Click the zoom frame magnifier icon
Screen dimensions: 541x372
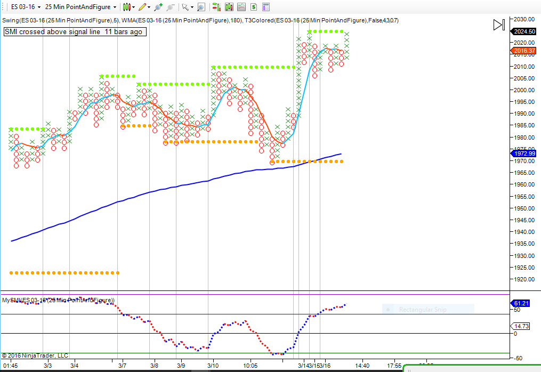click(201, 7)
